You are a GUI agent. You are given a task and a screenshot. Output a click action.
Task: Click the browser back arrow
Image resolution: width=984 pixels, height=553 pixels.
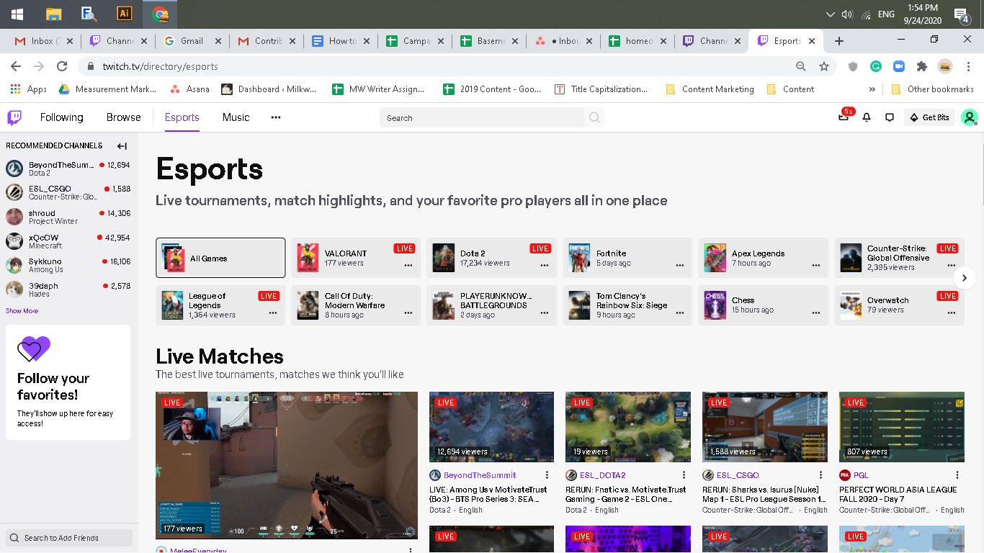pyautogui.click(x=16, y=66)
